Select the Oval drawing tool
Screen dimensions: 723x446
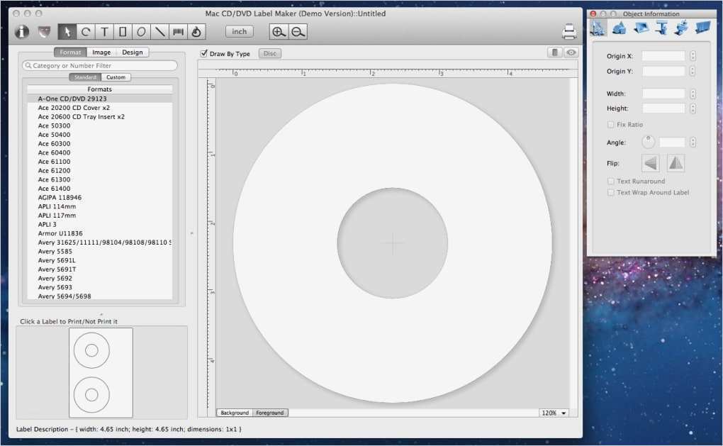point(140,31)
